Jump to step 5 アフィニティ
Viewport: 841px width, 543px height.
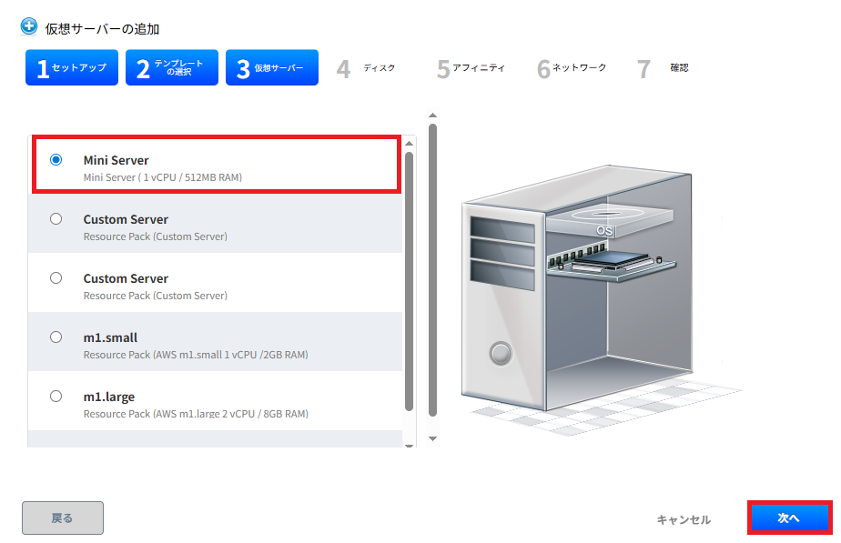(471, 68)
